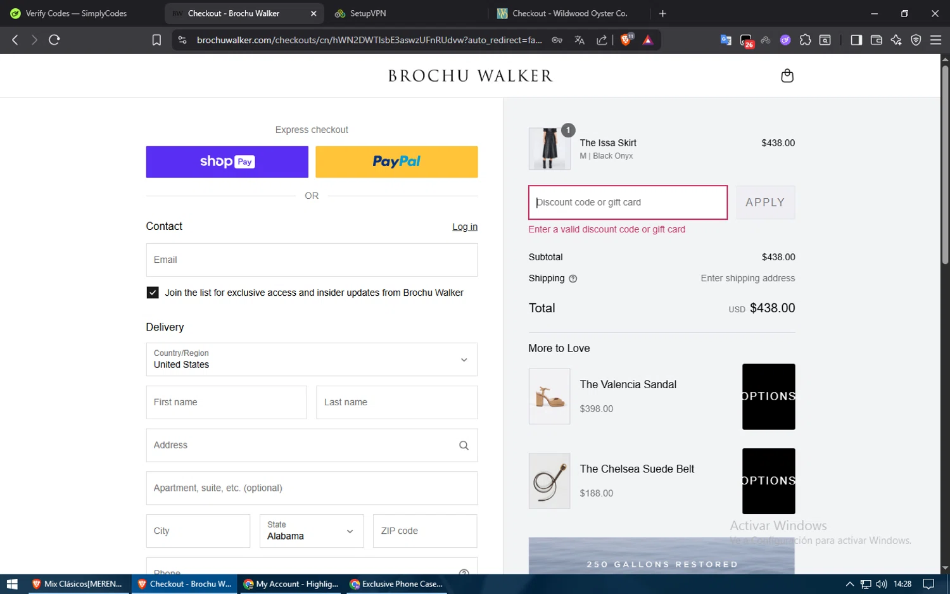Viewport: 950px width, 594px height.
Task: Click the address search magnifier icon
Action: pos(464,446)
